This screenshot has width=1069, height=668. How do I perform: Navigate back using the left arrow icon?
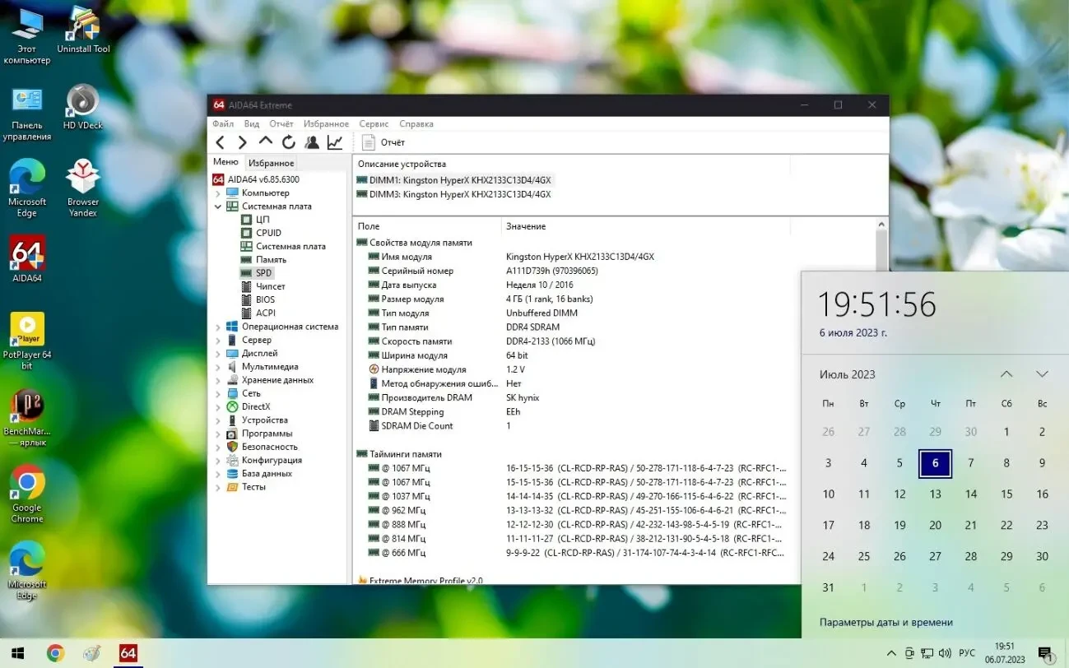pos(220,141)
